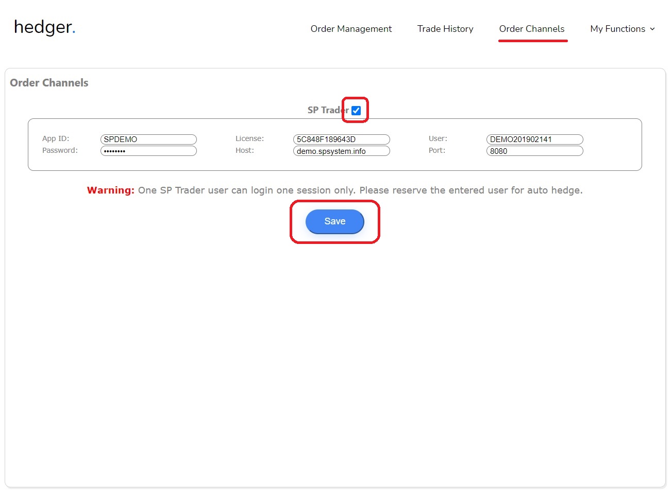672x492 pixels.
Task: Go to Trade History
Action: (x=445, y=29)
